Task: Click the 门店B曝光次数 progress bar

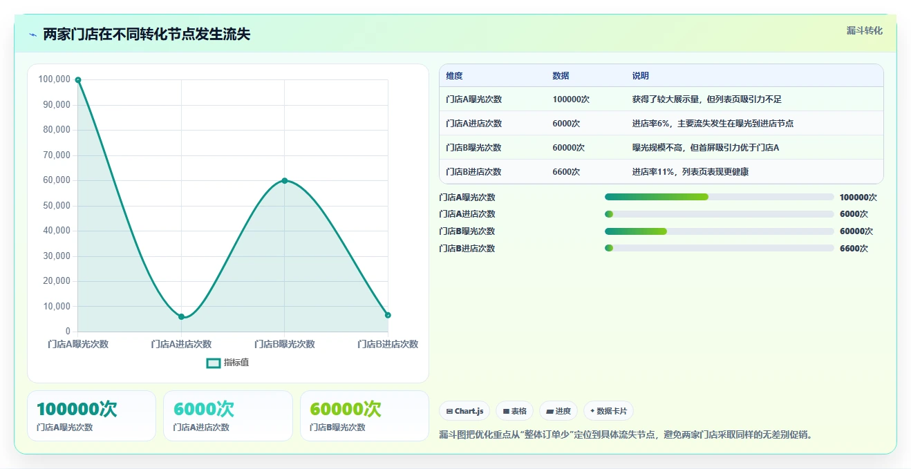Action: point(719,231)
